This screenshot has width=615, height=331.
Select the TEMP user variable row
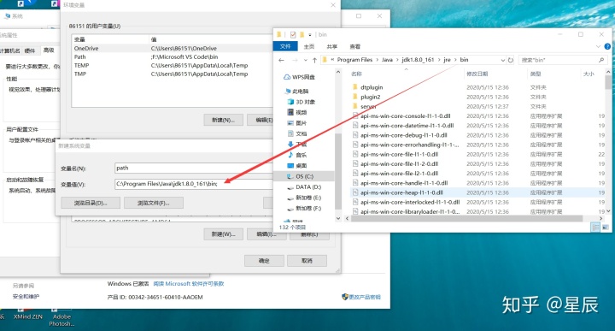click(x=173, y=66)
